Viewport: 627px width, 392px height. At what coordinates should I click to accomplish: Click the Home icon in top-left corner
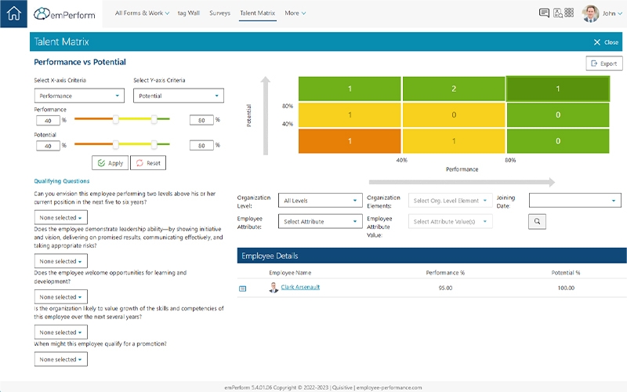[13, 14]
